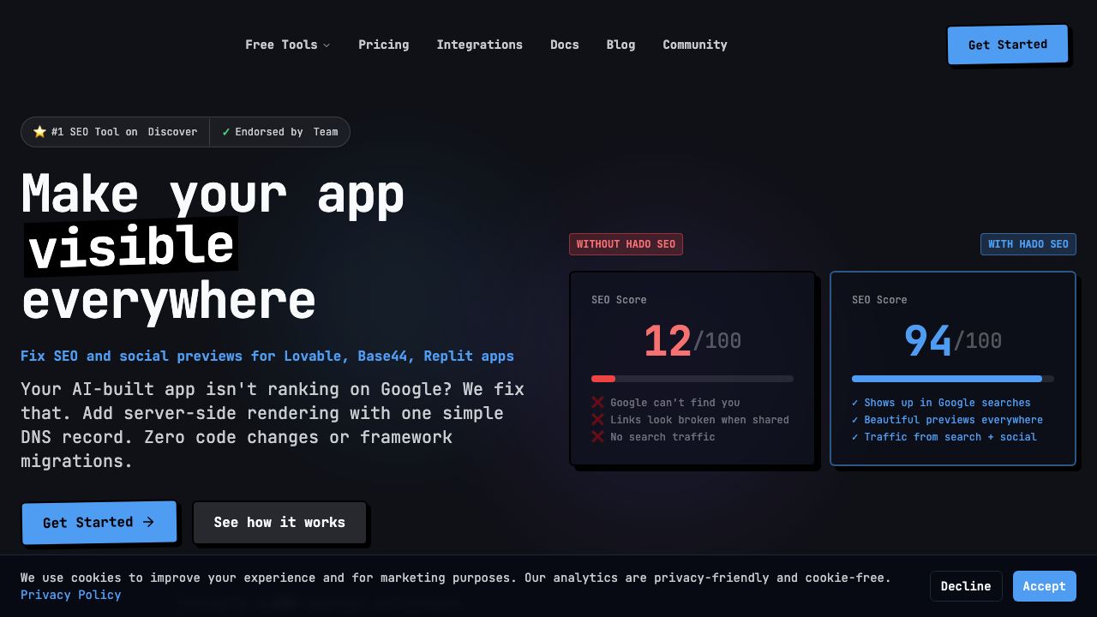Click the star icon in #1 SEO Tool badge
Image resolution: width=1097 pixels, height=617 pixels.
tap(39, 132)
